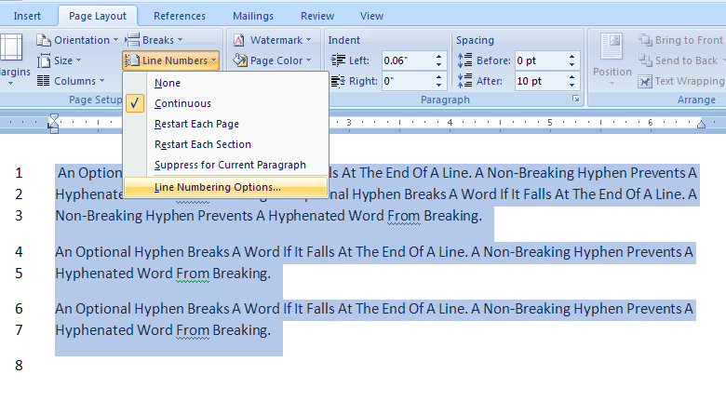Image resolution: width=726 pixels, height=401 pixels.
Task: Click the Indent Right icon
Action: coord(338,81)
